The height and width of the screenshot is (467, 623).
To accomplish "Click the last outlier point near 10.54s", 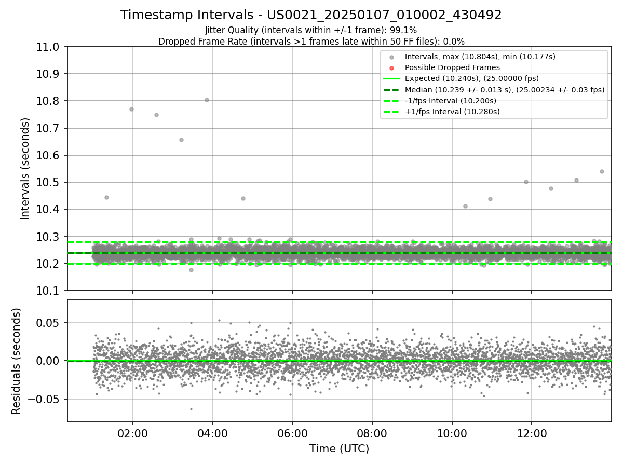I will 602,171.
